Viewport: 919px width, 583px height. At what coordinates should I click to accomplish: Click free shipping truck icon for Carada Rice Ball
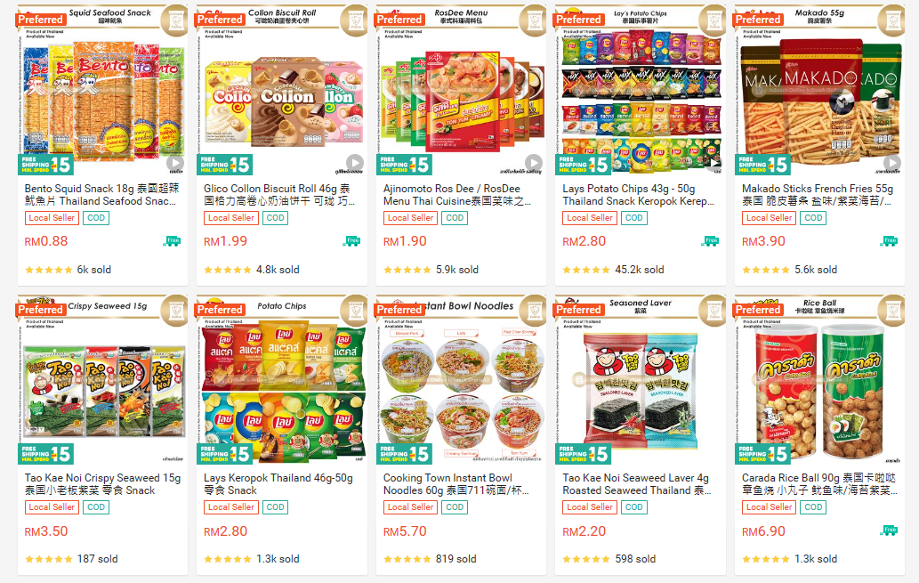[x=889, y=530]
